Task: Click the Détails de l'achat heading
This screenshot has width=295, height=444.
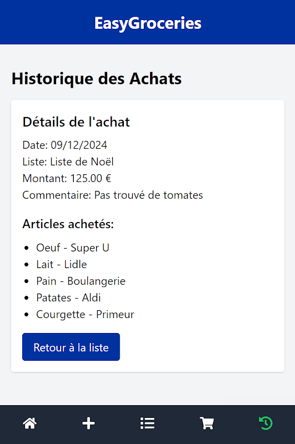Action: 76,122
